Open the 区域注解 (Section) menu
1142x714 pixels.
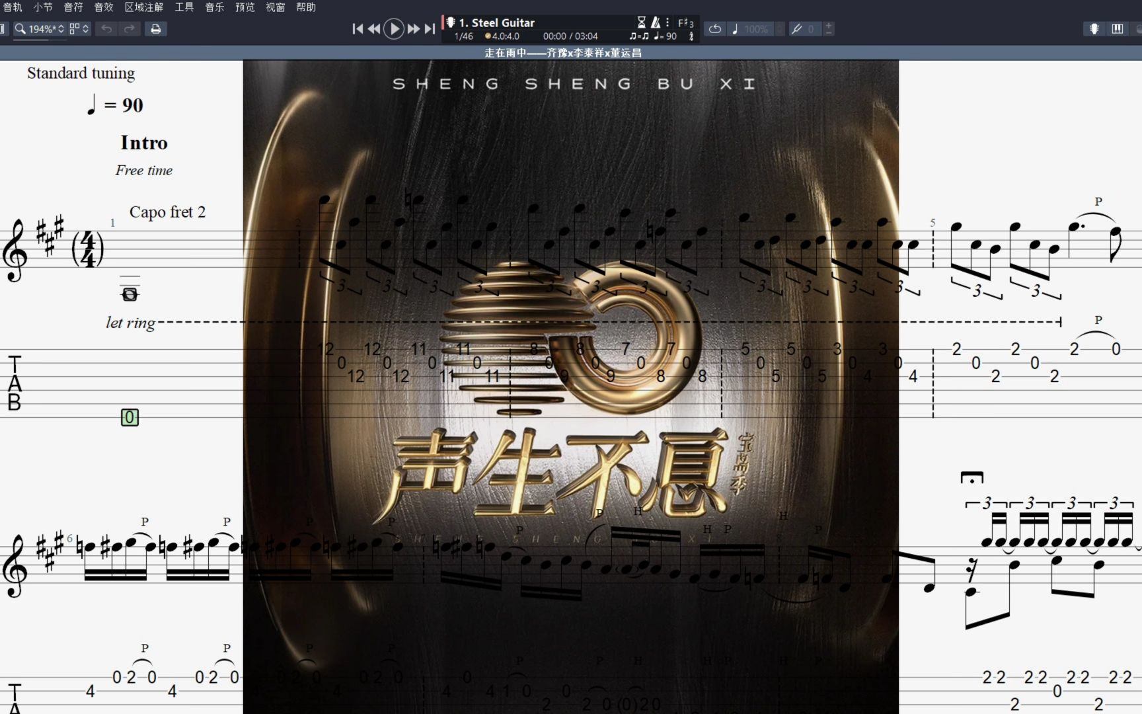point(144,7)
